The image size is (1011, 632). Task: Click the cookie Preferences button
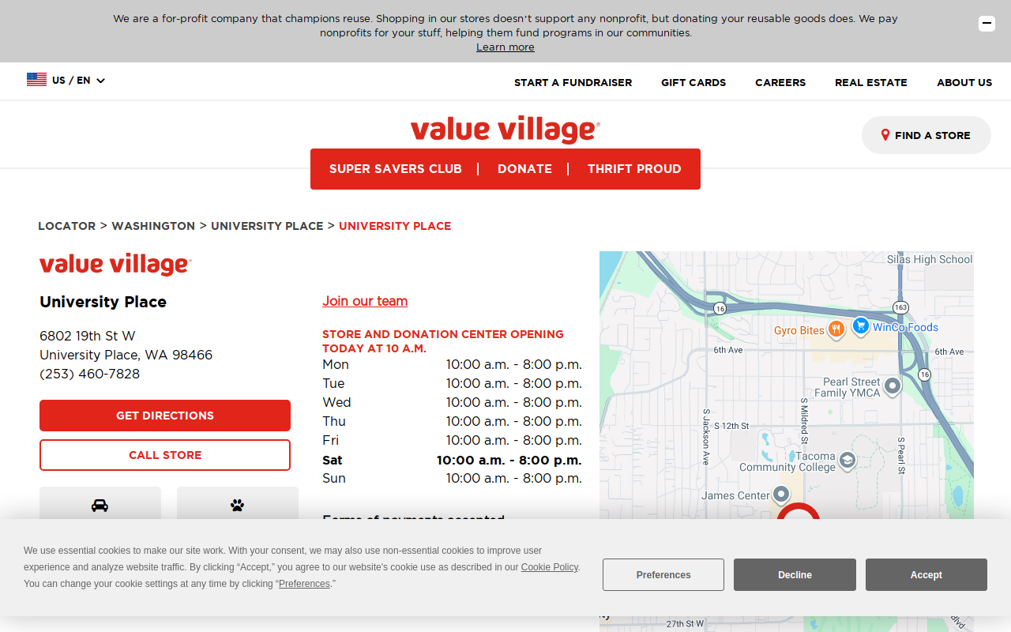tap(663, 575)
